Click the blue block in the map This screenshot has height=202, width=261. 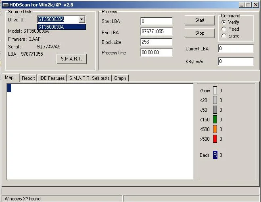(9, 88)
